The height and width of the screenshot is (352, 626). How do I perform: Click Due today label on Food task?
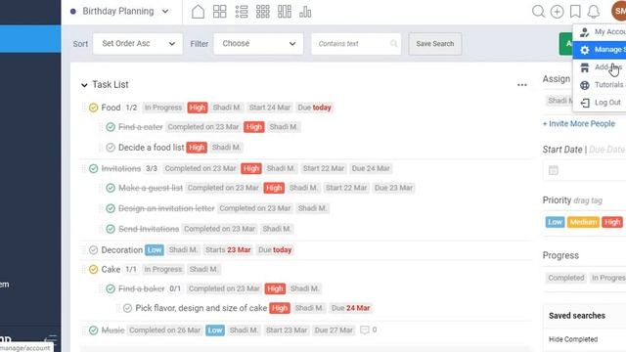coord(315,108)
